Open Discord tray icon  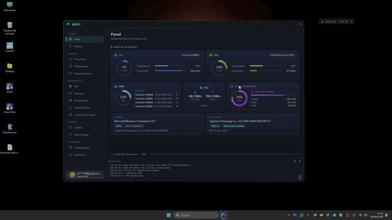(x=321, y=215)
